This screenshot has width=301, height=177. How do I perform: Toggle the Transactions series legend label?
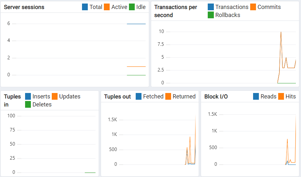coord(232,7)
